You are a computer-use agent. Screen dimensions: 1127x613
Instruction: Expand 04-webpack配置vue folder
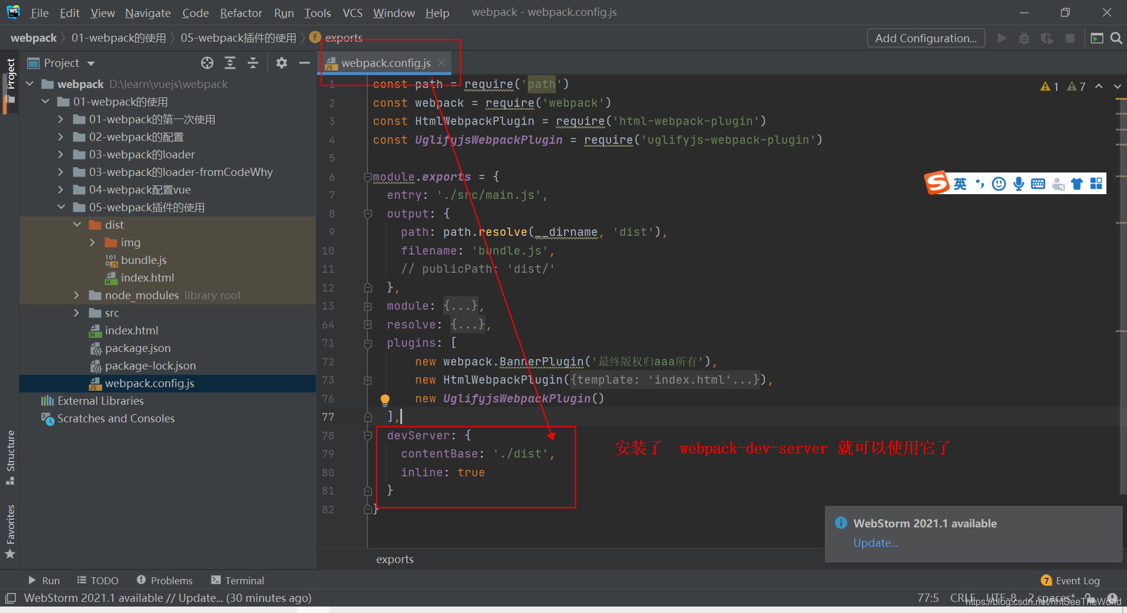pyautogui.click(x=61, y=189)
